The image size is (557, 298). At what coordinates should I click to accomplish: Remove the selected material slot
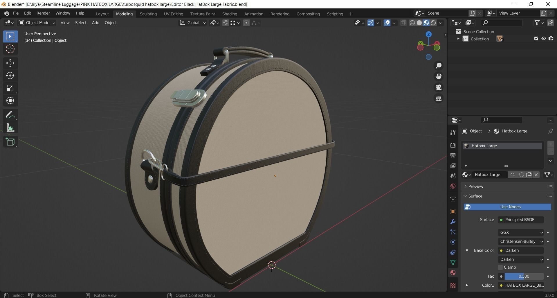(551, 151)
